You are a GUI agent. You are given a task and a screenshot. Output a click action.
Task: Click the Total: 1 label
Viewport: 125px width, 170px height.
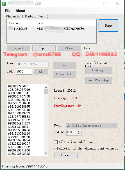(90, 48)
